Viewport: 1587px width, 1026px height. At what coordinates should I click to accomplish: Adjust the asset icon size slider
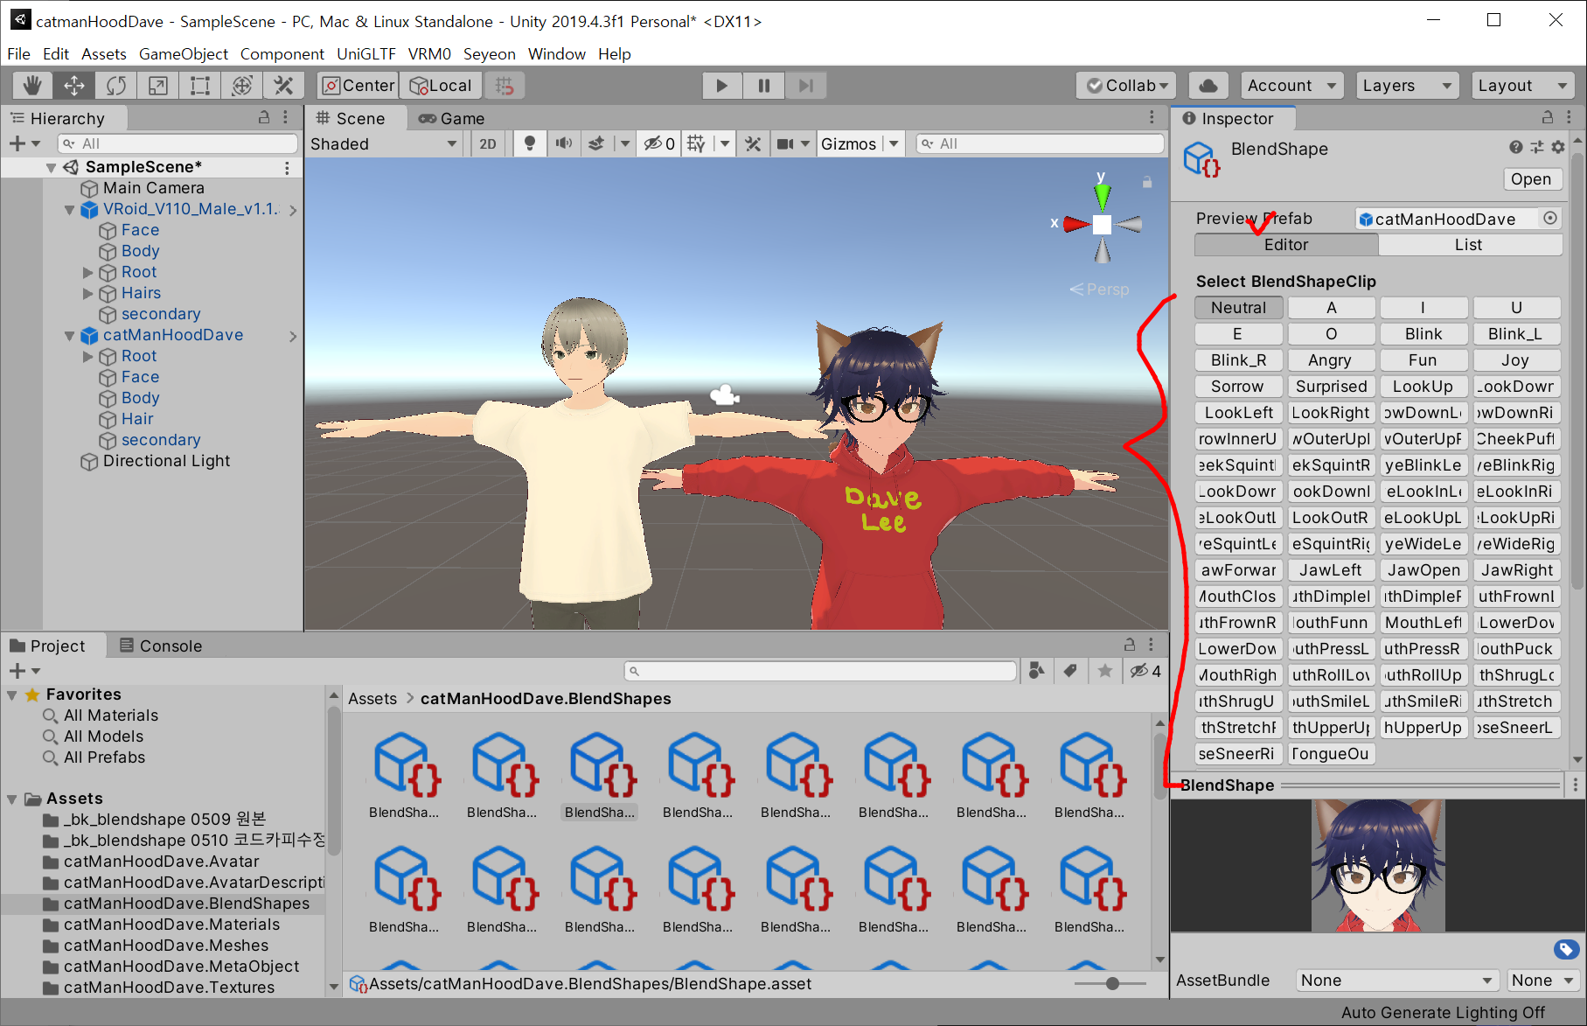[x=1112, y=984]
